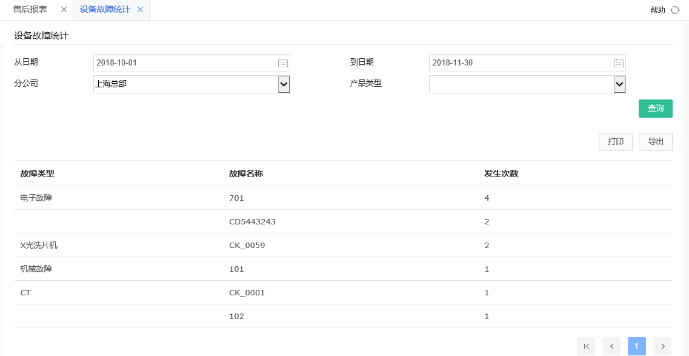Select page 1 in pagination
Viewport: 689px width, 356px height.
point(637,346)
